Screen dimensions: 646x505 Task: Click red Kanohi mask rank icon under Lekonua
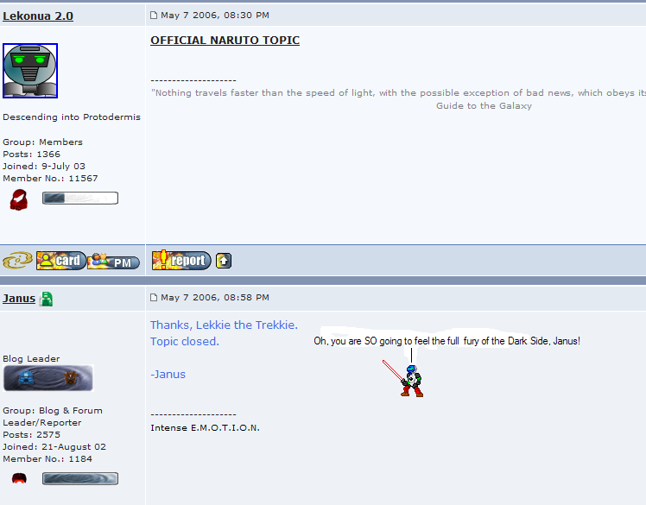[x=19, y=199]
